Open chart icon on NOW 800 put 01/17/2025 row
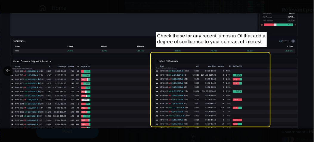Viewport: 314px width, 142px height. pos(182,83)
